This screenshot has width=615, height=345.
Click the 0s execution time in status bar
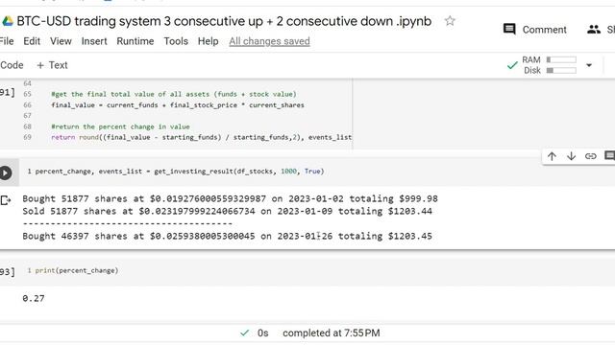click(262, 333)
